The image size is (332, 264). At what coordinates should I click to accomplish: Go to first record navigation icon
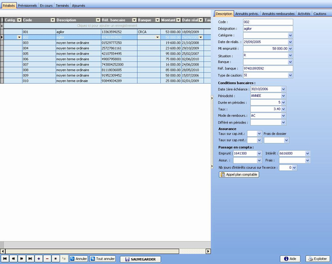coord(5,259)
